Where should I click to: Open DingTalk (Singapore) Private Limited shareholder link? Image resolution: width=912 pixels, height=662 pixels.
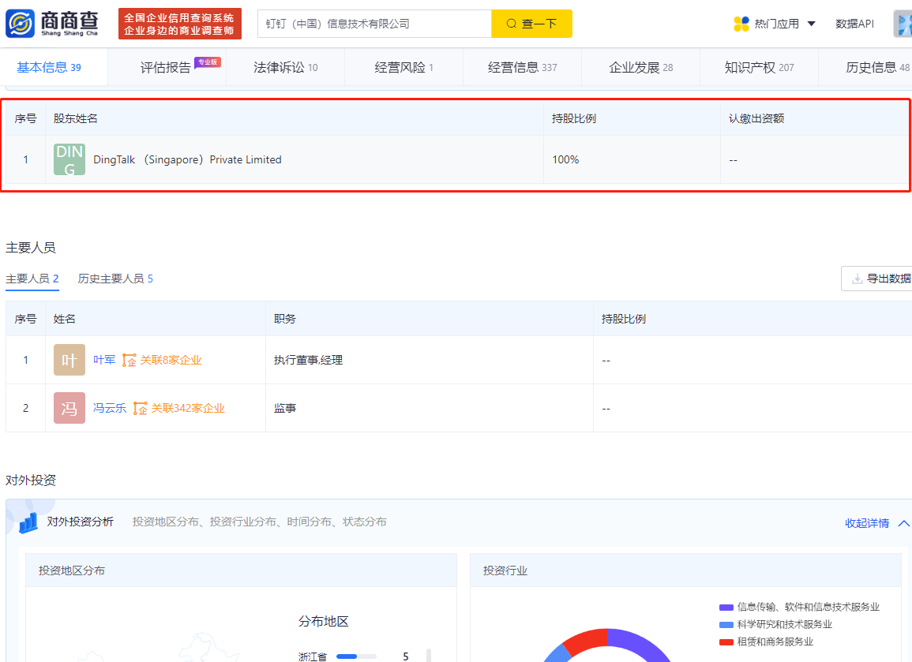click(187, 159)
